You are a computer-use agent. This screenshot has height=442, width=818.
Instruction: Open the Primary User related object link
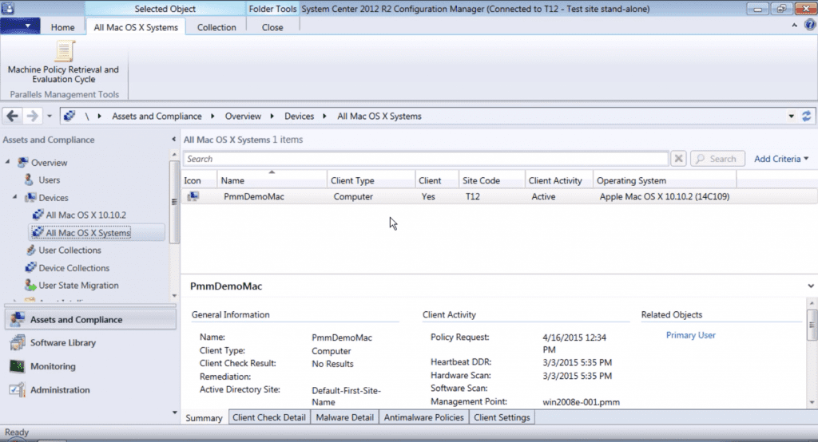pos(691,335)
